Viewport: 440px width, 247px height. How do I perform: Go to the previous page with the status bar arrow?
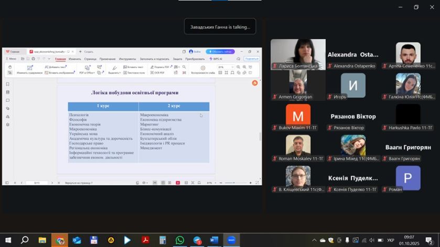click(22, 183)
